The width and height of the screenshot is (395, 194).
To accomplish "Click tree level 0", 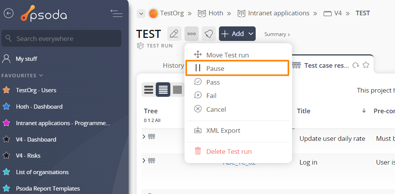I will coord(145,121).
